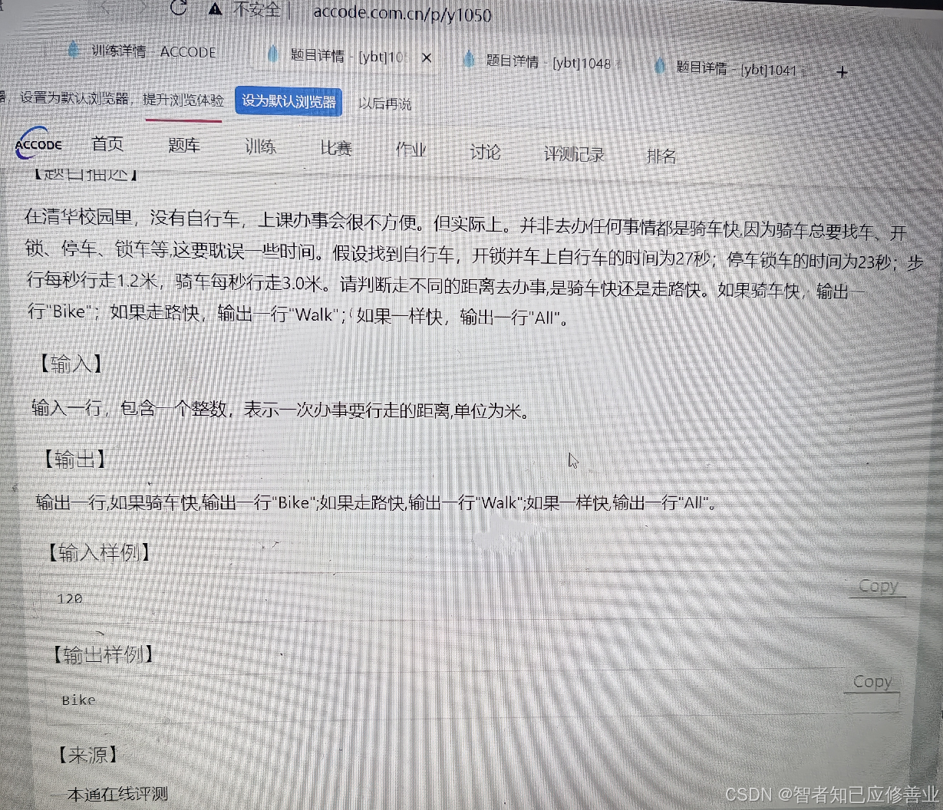Click the 【输入样例】 heading
This screenshot has width=943, height=810.
[98, 552]
